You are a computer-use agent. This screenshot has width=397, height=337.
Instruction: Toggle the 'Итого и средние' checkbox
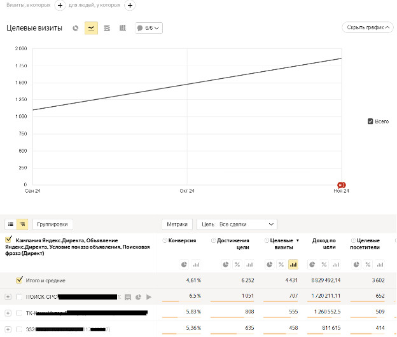pyautogui.click(x=19, y=280)
